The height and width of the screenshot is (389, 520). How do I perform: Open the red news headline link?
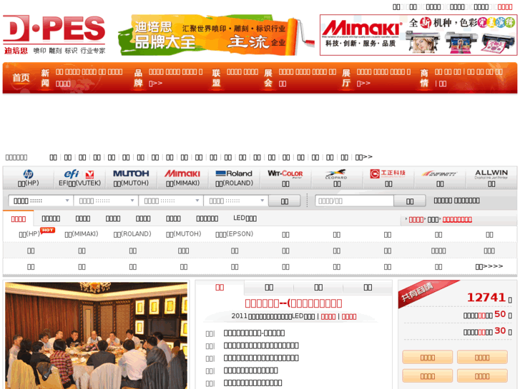[293, 303]
